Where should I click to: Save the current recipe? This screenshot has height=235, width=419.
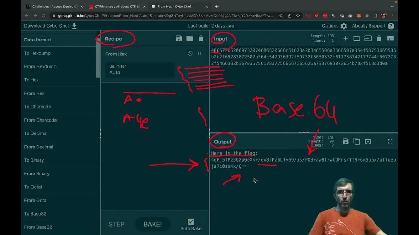(179, 38)
